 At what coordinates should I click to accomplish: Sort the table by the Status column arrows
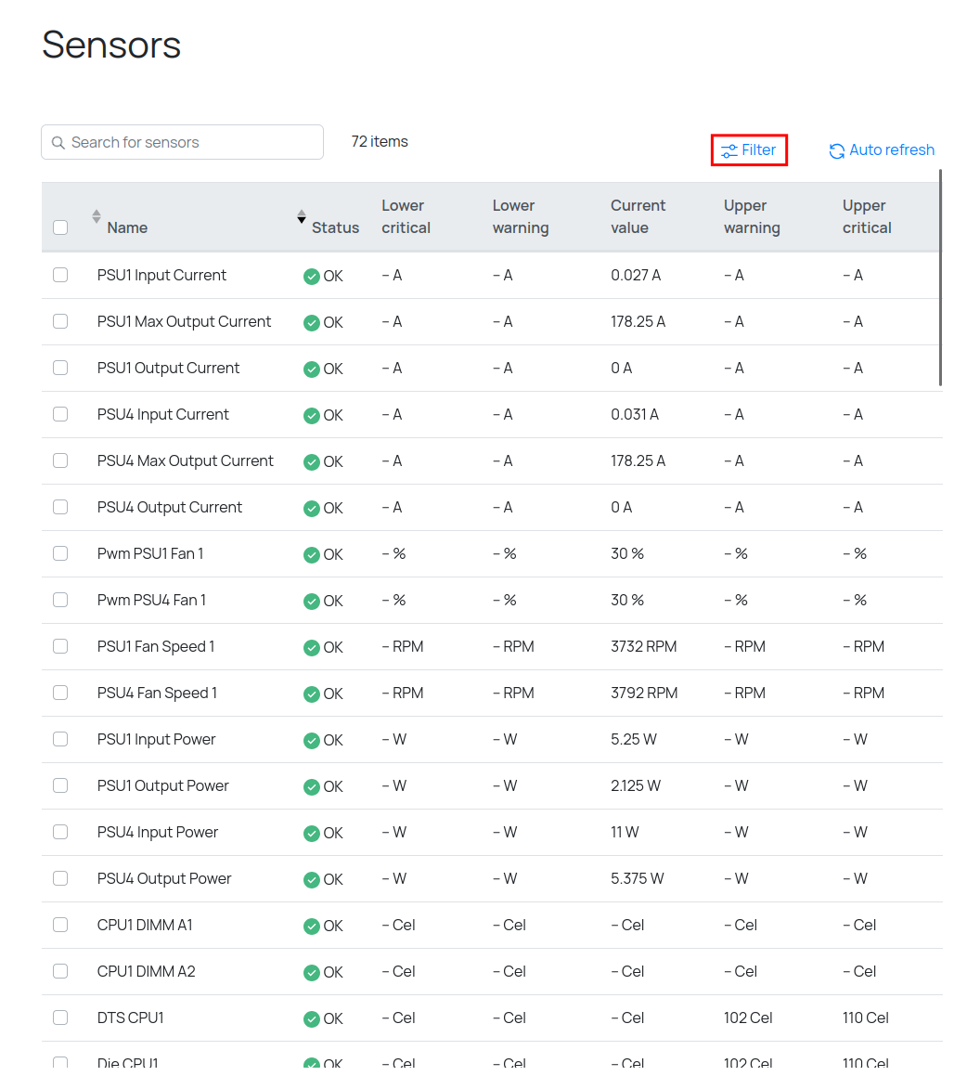pyautogui.click(x=302, y=216)
